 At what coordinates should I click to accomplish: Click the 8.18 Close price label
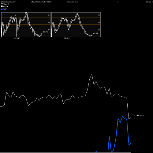point(138,116)
